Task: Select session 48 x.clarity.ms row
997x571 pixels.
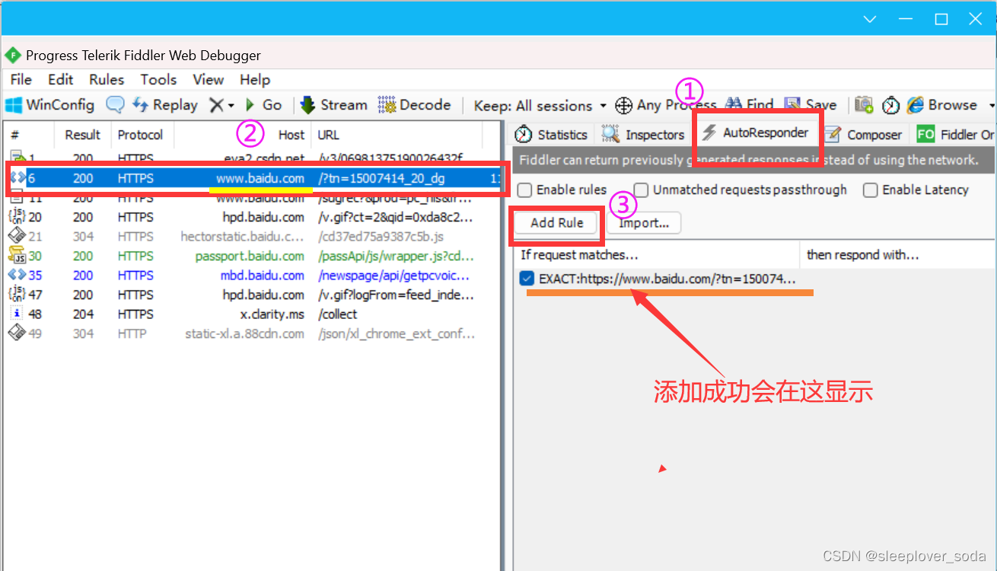Action: pyautogui.click(x=253, y=314)
